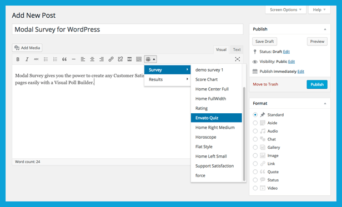Image resolution: width=342 pixels, height=207 pixels.
Task: Apply strikethrough formatting
Action: (x=36, y=59)
